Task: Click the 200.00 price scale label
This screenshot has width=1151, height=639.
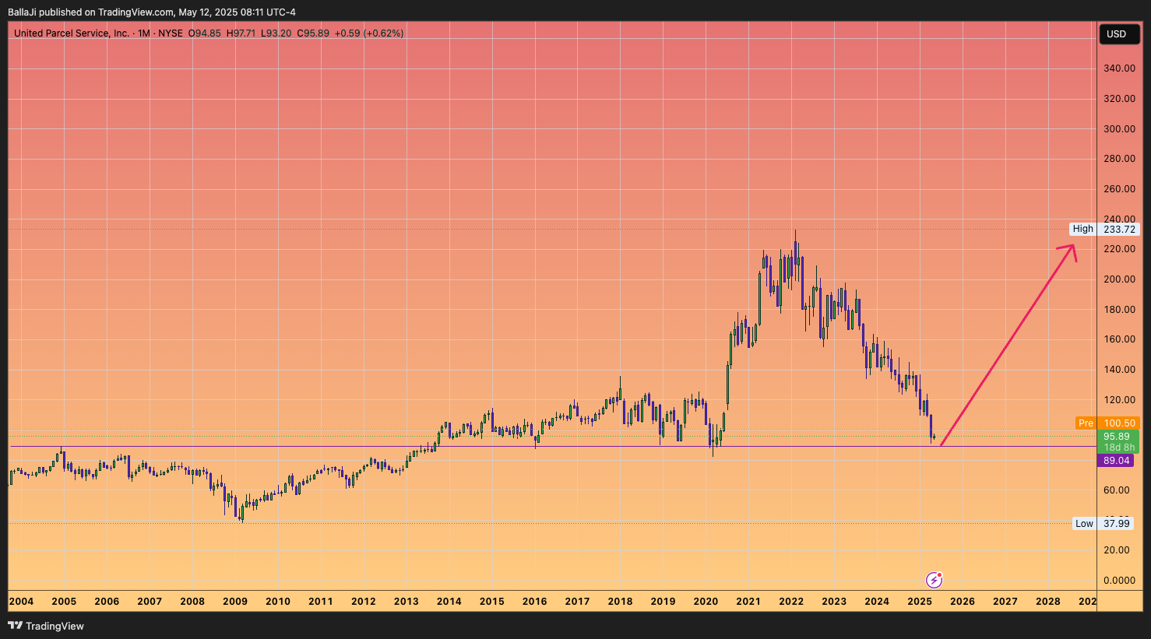Action: [x=1119, y=279]
